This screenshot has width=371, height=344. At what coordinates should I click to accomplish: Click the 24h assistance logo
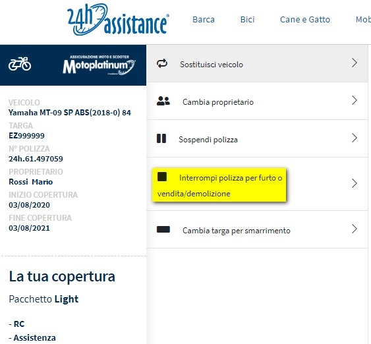click(118, 20)
